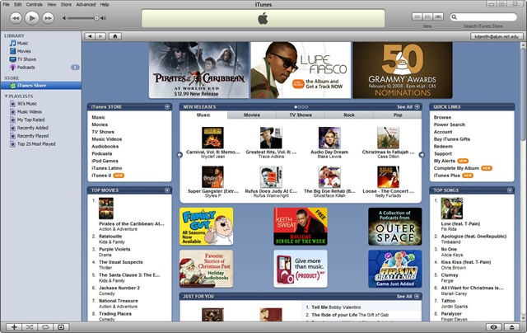Switch to Cover Flow view
This screenshot has width=527, height=333.
438,16
